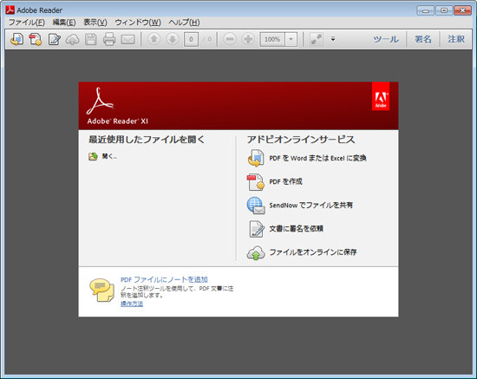The width and height of the screenshot is (477, 379).
Task: Click ファイルをオンラインに保存 link
Action: click(313, 252)
